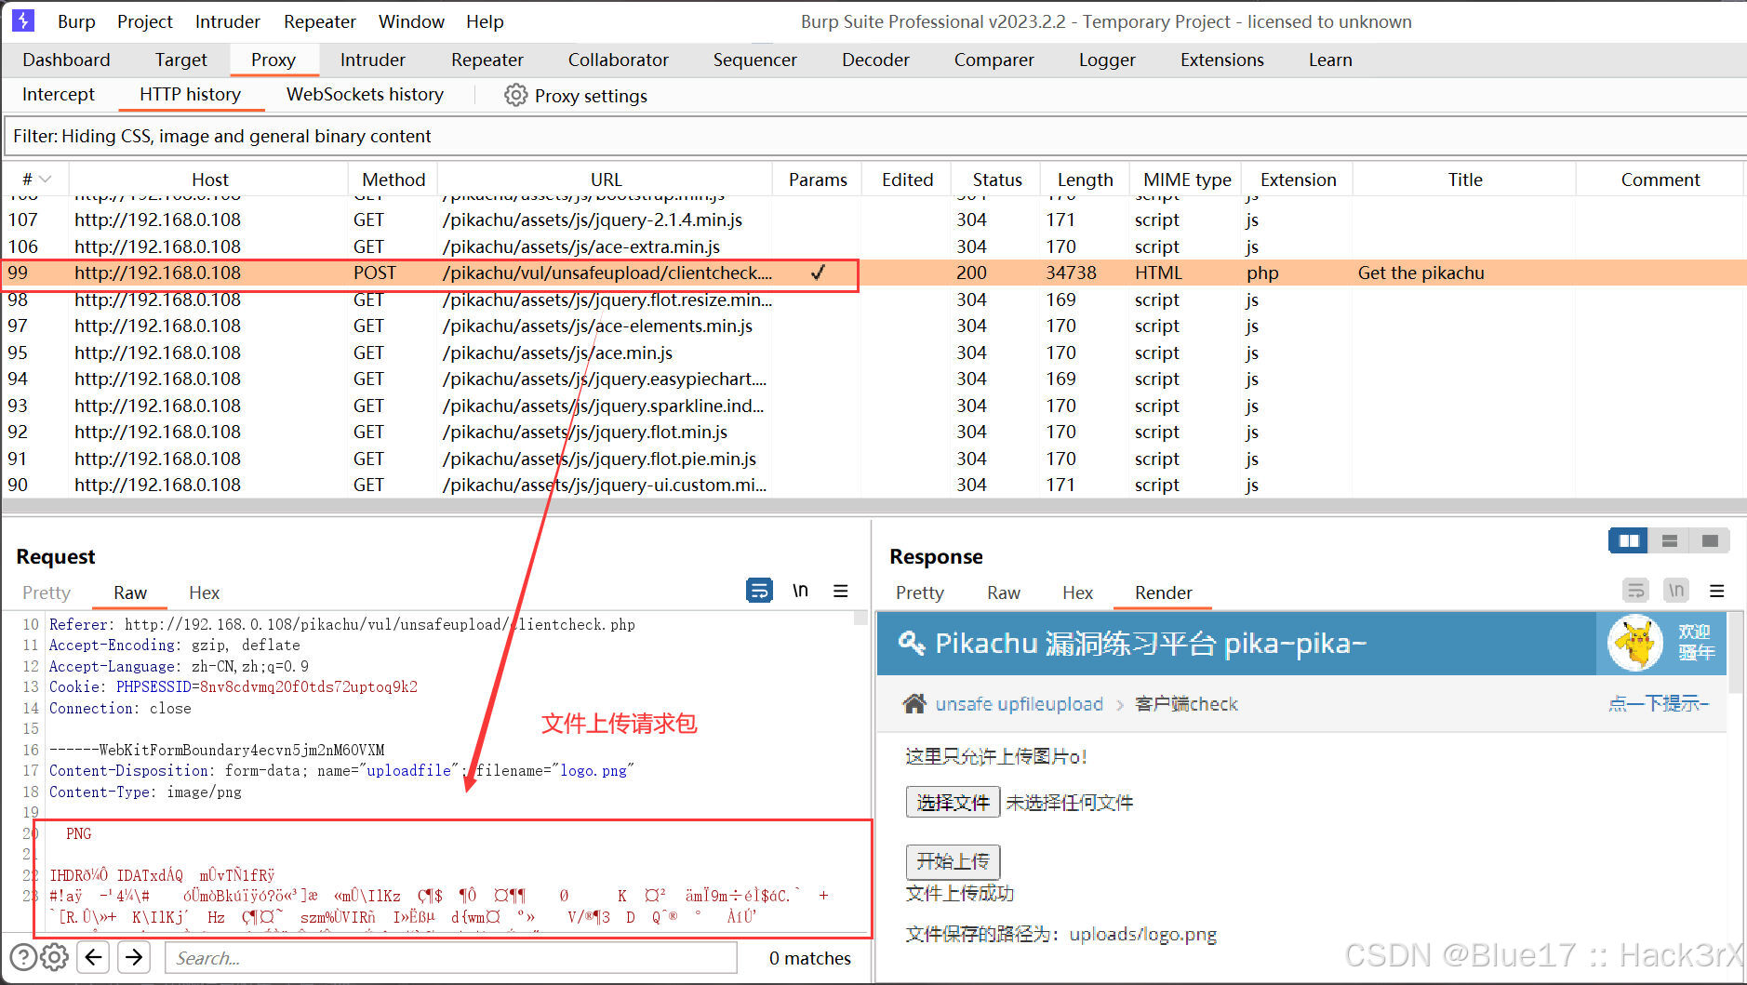Open the Intercept sub-tab
Image resolution: width=1747 pixels, height=985 pixels.
[59, 94]
